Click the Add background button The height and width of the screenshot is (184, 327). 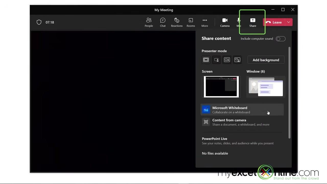pos(266,60)
